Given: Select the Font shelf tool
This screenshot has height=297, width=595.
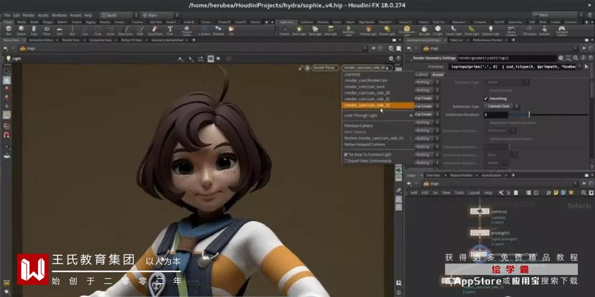Looking at the screenshot, I should click(170, 30).
